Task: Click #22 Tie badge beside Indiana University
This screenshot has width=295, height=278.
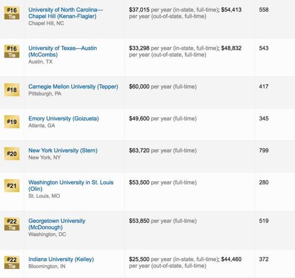Action: pyautogui.click(x=12, y=263)
